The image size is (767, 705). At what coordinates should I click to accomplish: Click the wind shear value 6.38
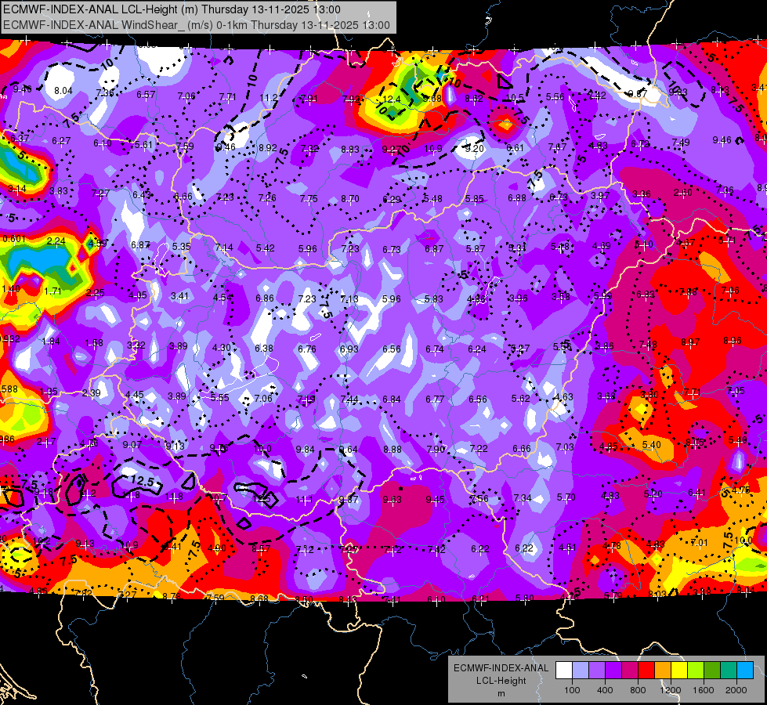pyautogui.click(x=264, y=348)
